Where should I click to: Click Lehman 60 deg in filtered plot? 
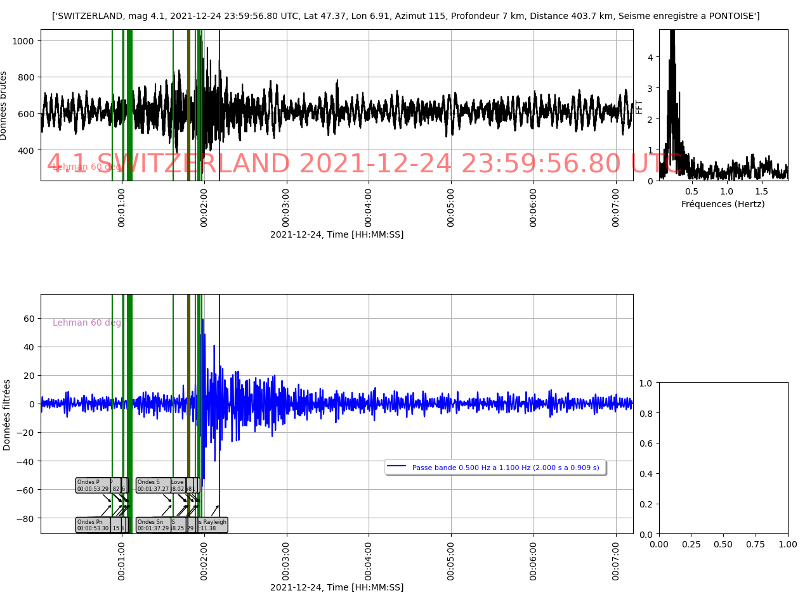87,322
